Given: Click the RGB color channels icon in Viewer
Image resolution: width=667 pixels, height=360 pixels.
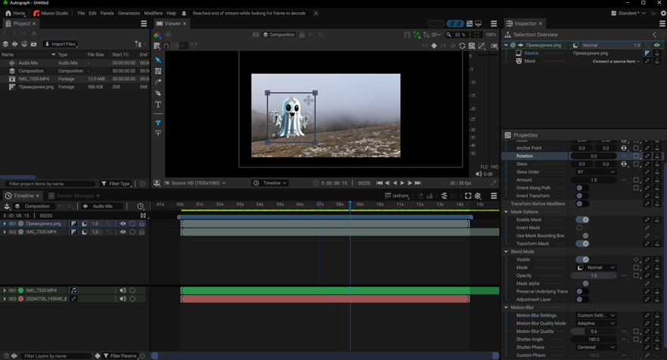Looking at the screenshot, I should coord(157,35).
